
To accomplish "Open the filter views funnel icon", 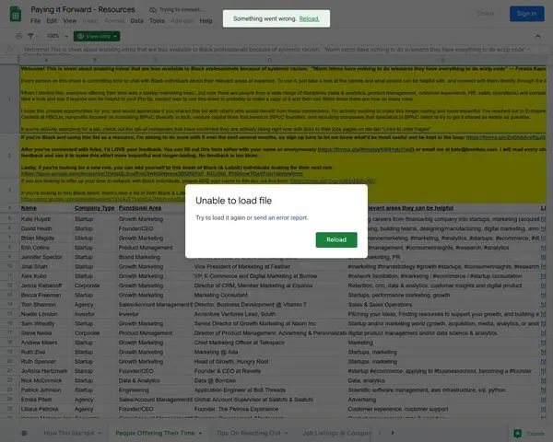I will pos(30,36).
